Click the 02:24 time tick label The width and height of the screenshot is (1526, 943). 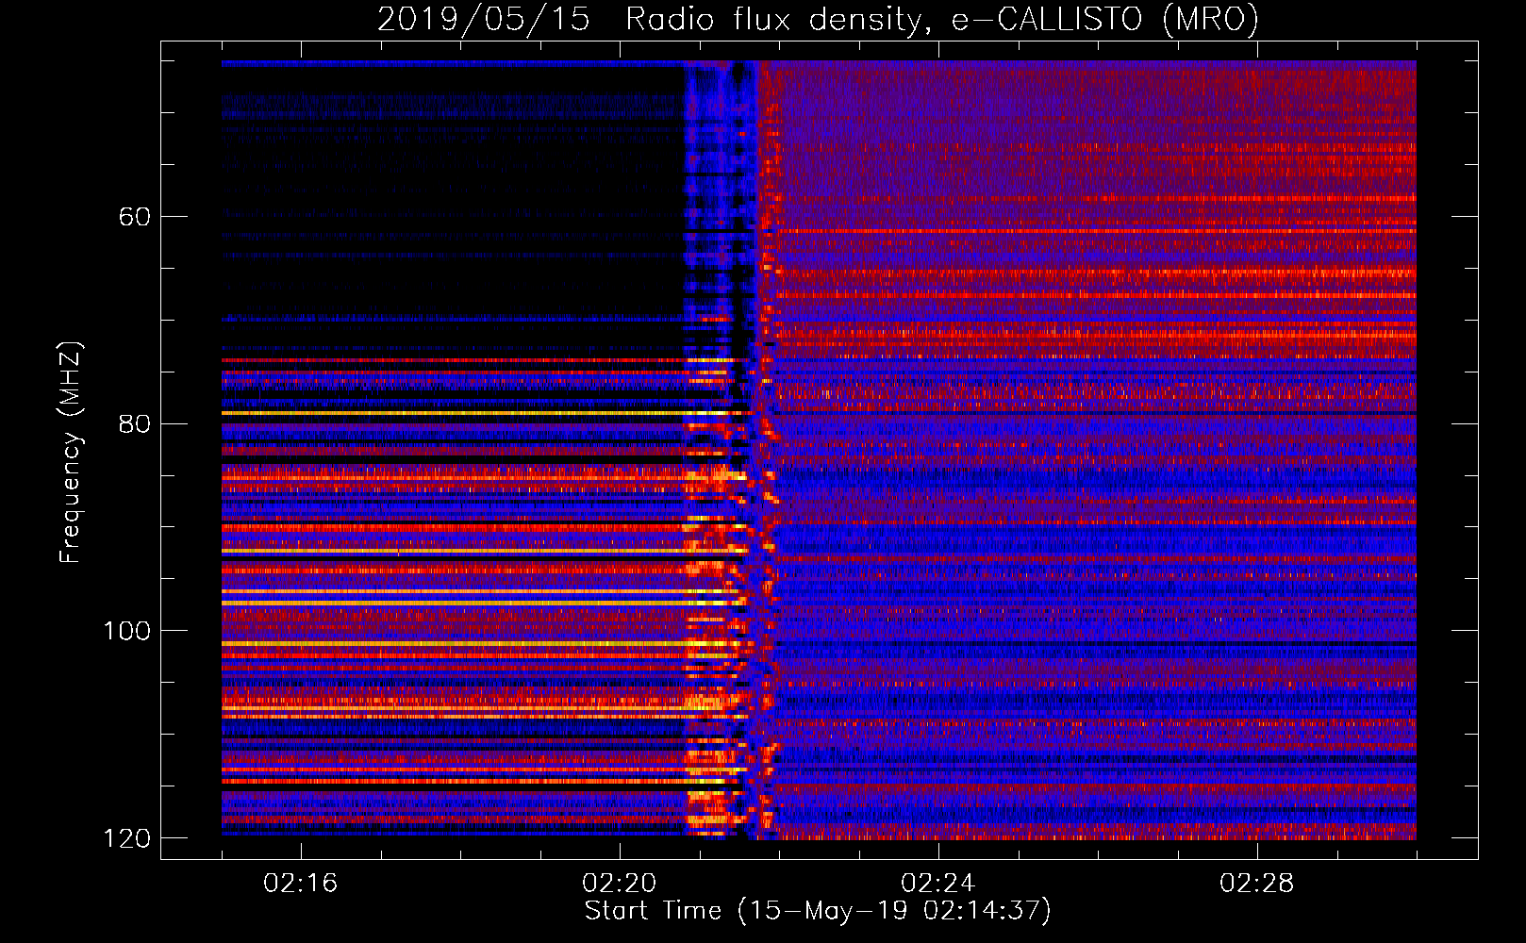(938, 884)
